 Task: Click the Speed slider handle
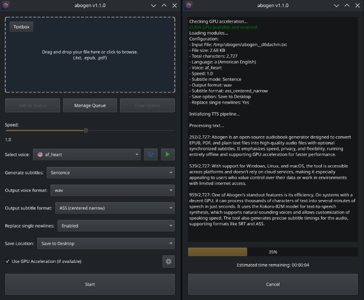(86, 130)
